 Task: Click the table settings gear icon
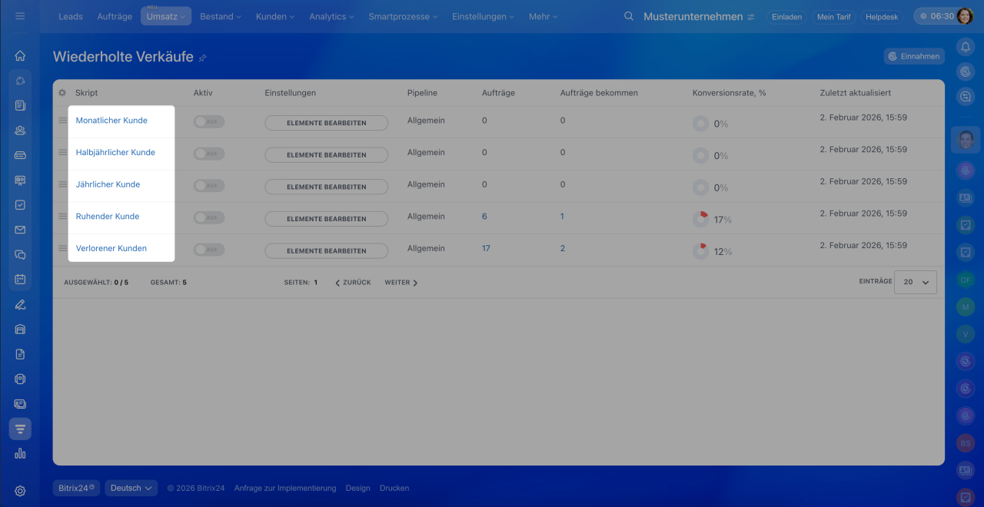[62, 93]
